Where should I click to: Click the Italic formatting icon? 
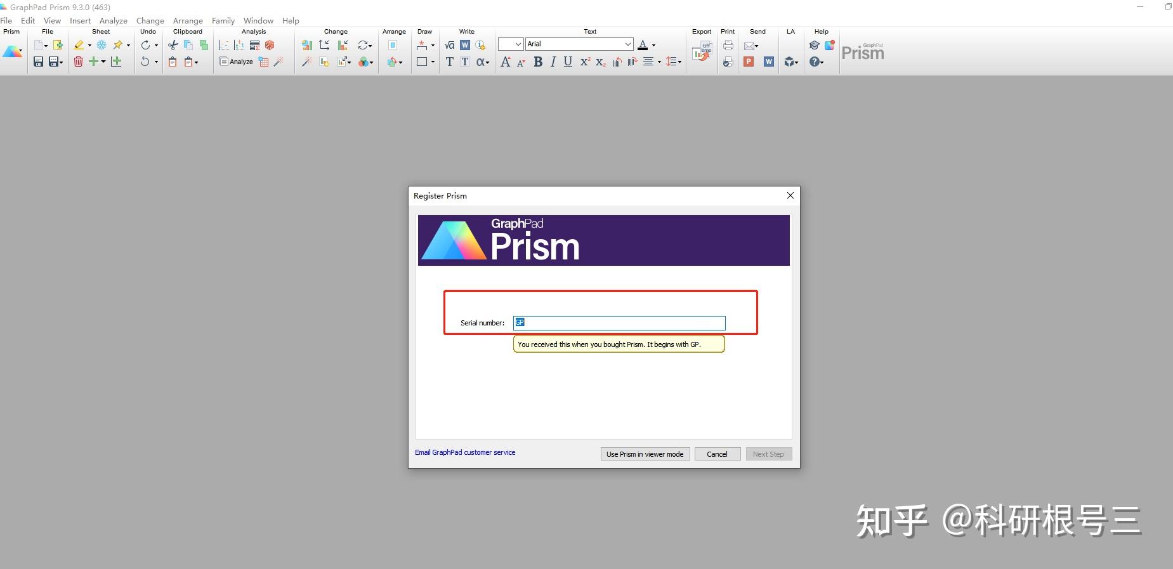point(553,62)
